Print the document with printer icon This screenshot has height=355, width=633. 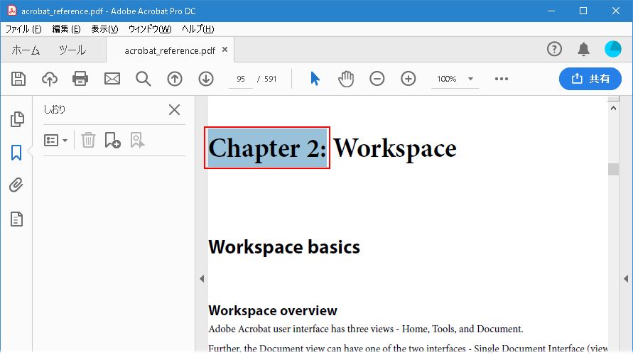point(80,79)
